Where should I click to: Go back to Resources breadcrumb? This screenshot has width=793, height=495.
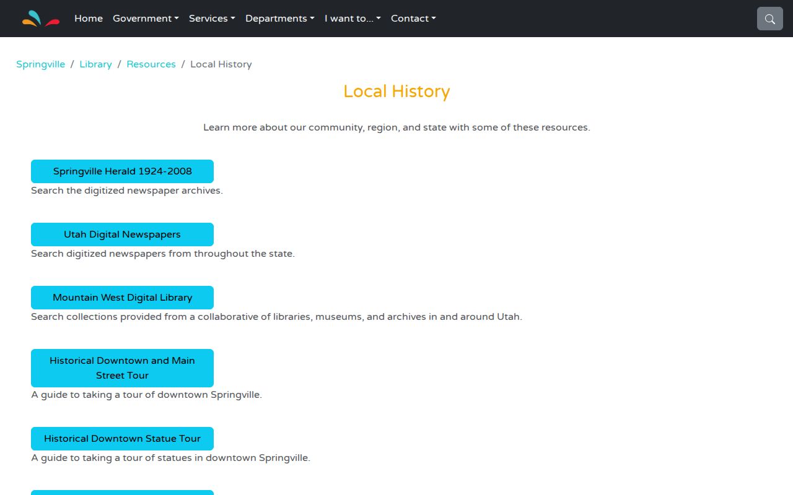click(151, 64)
